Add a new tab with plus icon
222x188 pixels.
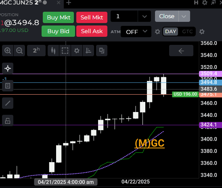pos(69,3)
